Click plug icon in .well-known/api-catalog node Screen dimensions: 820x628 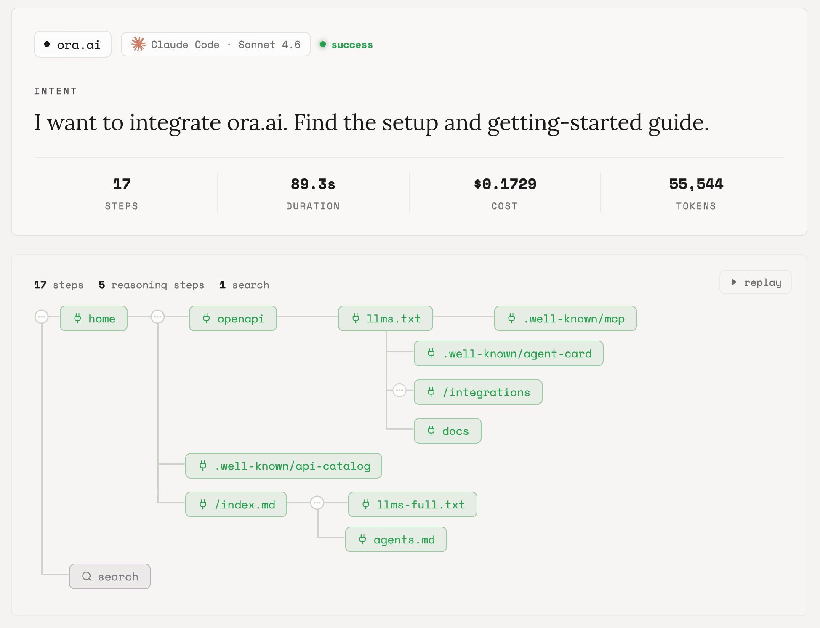pyautogui.click(x=203, y=466)
